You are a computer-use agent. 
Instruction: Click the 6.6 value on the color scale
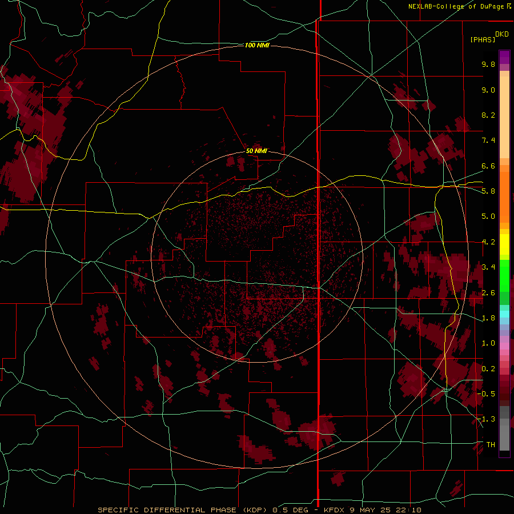click(488, 166)
